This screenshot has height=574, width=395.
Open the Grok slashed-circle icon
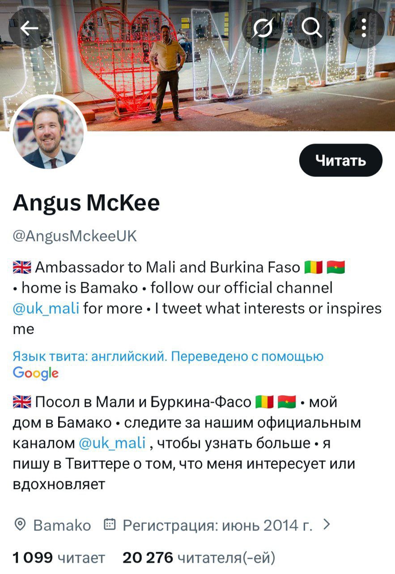[262, 28]
